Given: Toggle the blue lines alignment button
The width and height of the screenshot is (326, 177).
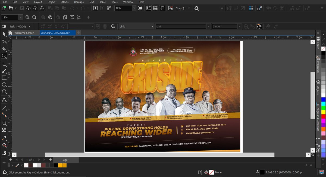Looking at the screenshot, I should [251, 8].
